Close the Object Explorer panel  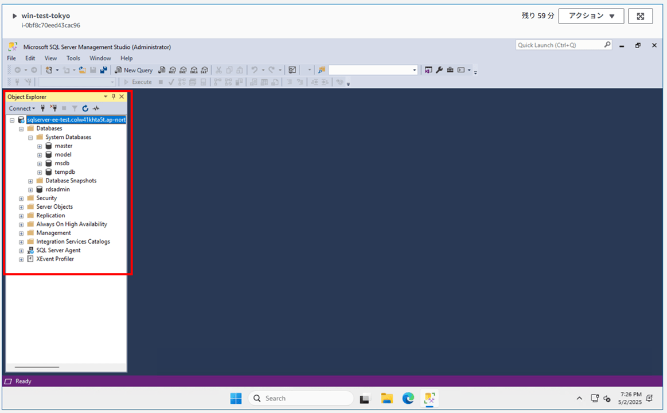[x=122, y=97]
